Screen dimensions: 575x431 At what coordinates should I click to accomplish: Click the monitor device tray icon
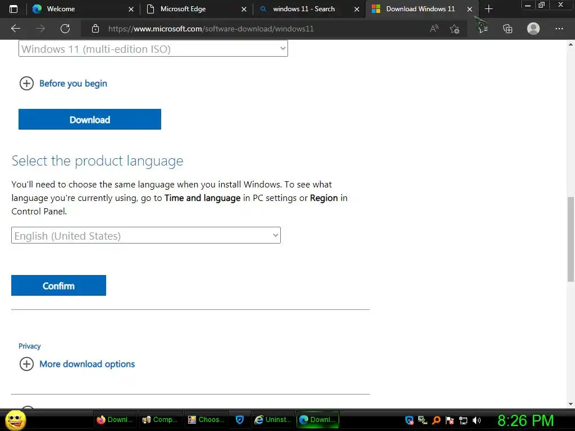click(463, 420)
